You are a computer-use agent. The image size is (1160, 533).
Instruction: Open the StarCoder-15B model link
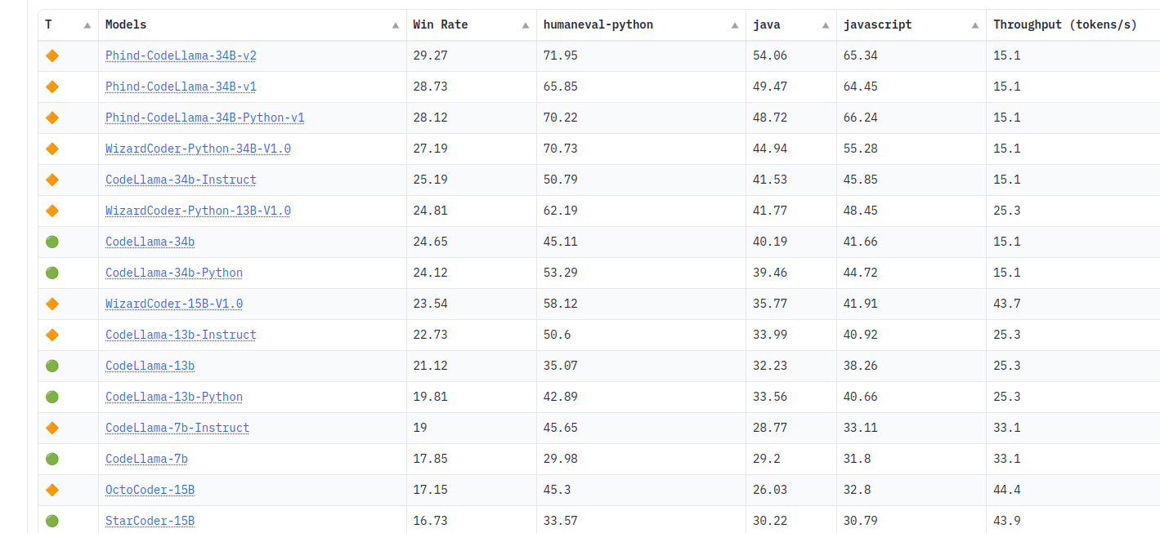(150, 521)
